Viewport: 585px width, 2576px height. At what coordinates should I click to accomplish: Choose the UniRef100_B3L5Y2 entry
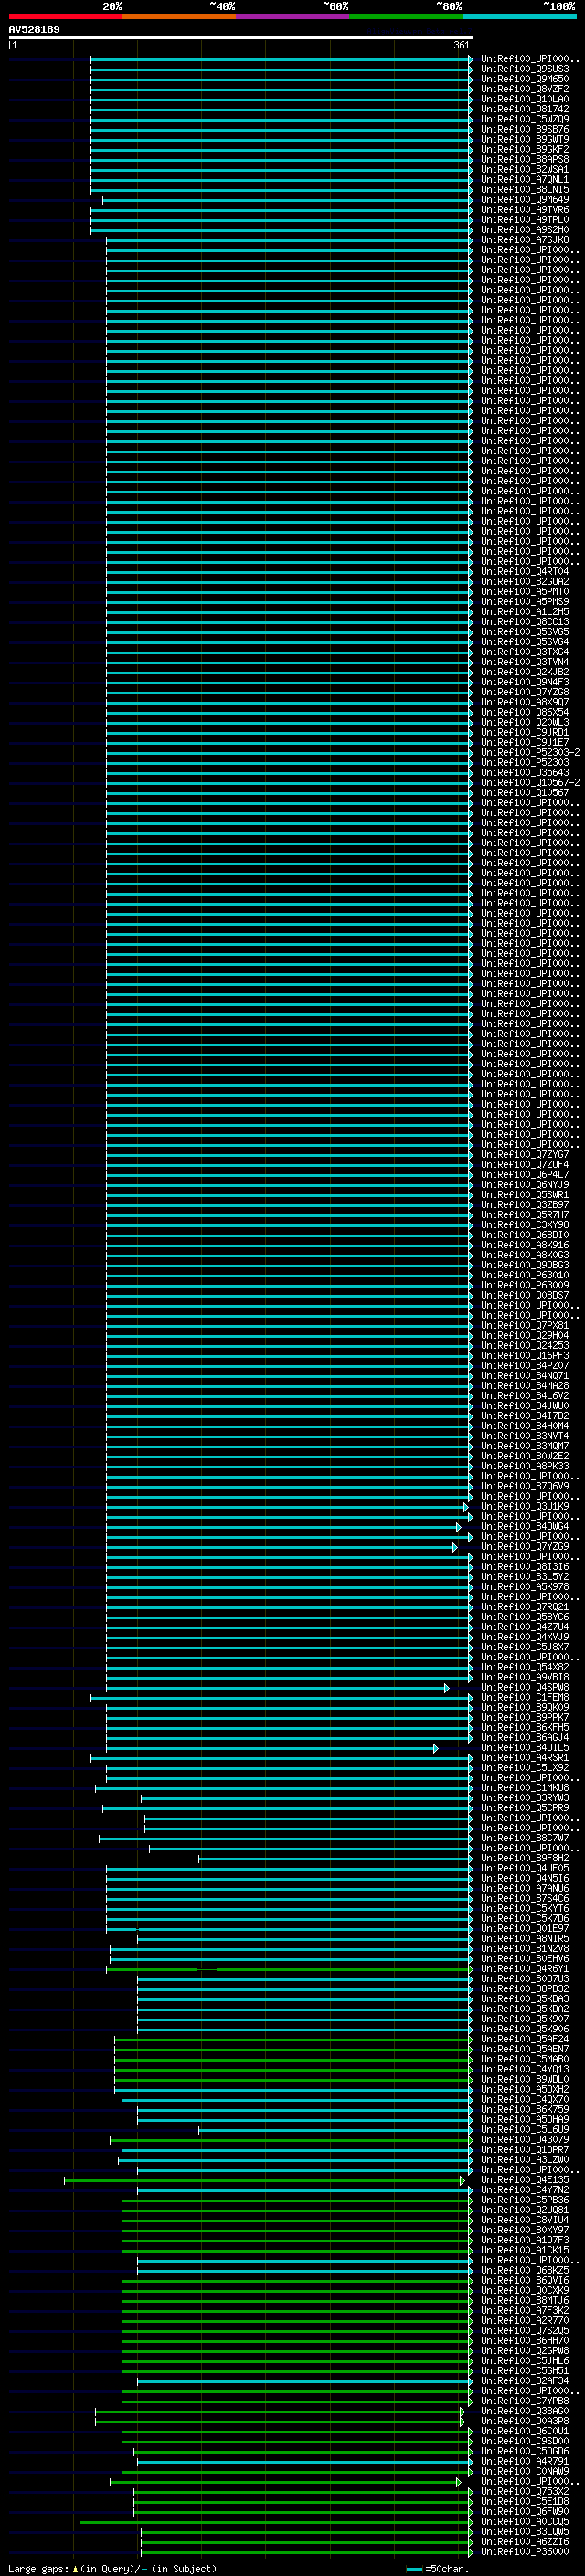tap(525, 1577)
